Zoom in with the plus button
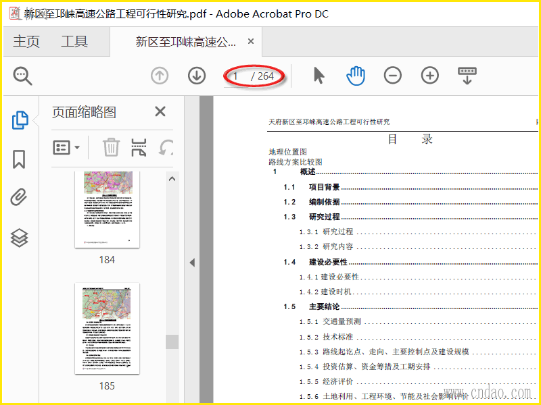The height and width of the screenshot is (405, 541). [x=430, y=76]
